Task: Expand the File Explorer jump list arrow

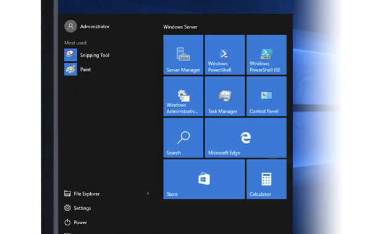Action: tap(148, 193)
